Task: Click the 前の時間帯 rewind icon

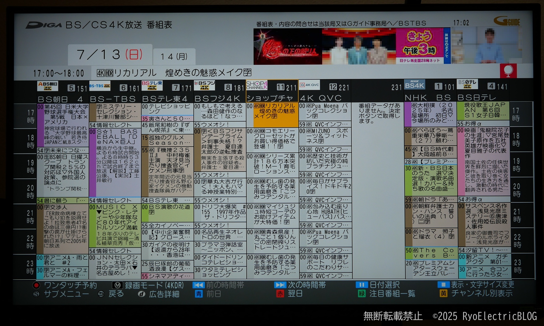Action: point(198,285)
